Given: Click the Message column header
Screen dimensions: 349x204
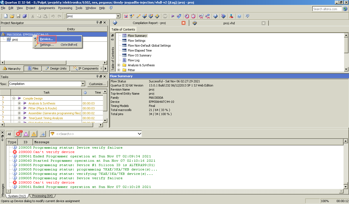Looking at the screenshot, I should point(188,142).
